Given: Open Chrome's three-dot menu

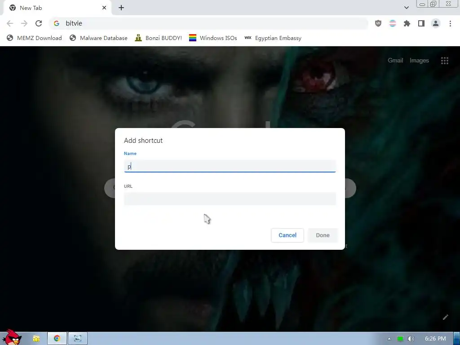Looking at the screenshot, I should pyautogui.click(x=450, y=23).
